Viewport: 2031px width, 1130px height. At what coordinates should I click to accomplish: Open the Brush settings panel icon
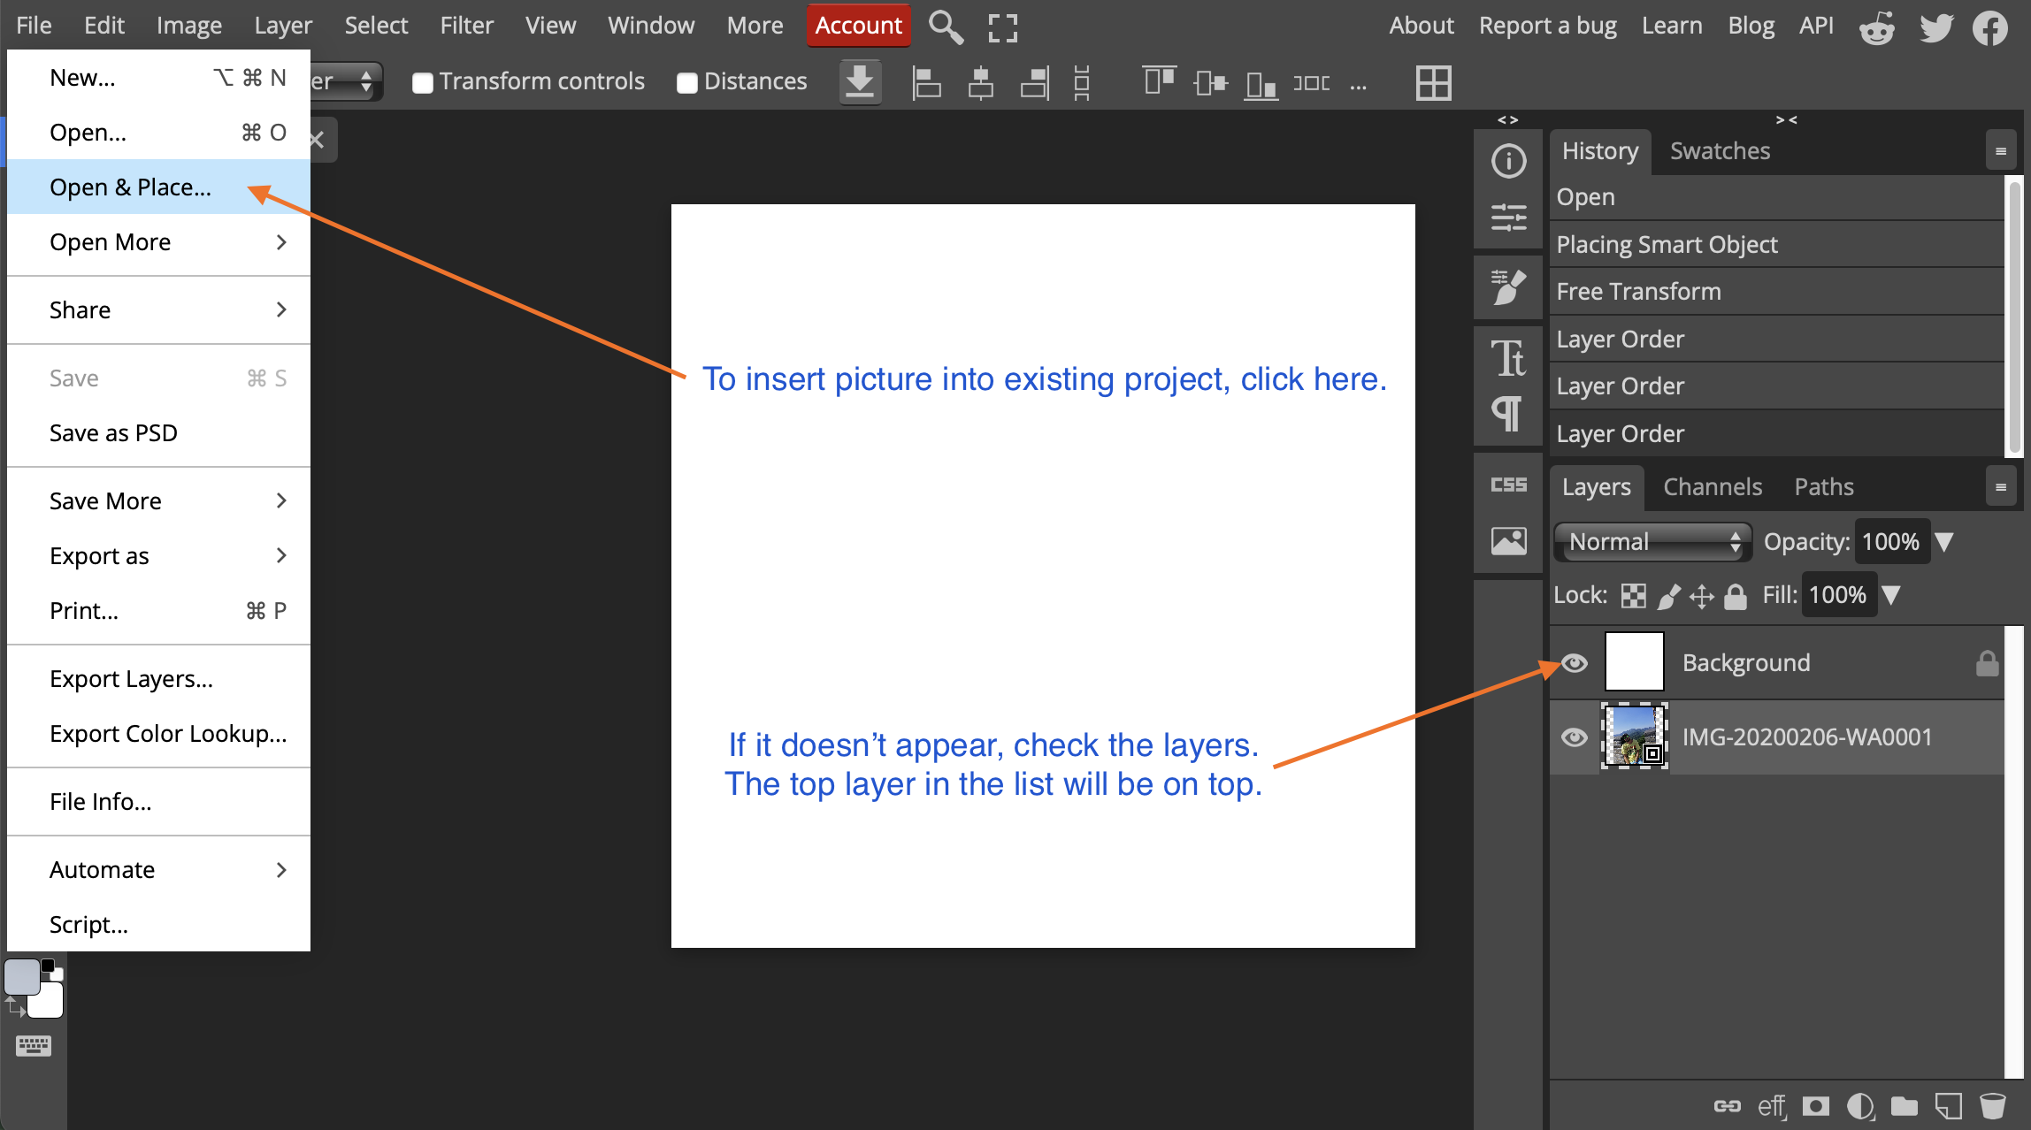[x=1508, y=287]
